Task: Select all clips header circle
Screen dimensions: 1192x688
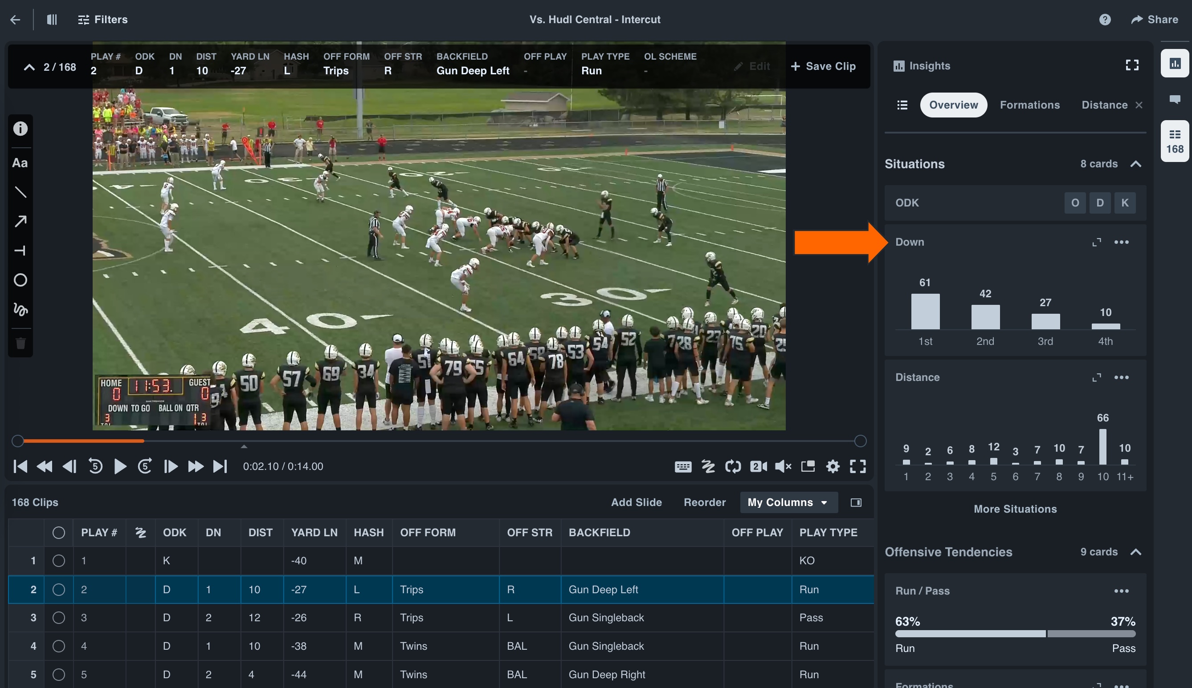Action: (59, 533)
